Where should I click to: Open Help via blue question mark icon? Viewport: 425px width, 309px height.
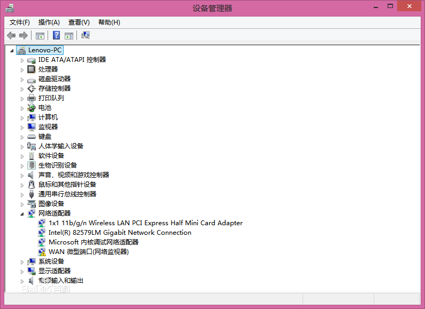[56, 35]
